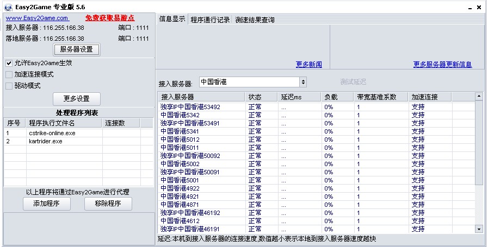This screenshot has height=247, width=488.
Task: Click the 移除程序 button
Action: click(108, 204)
